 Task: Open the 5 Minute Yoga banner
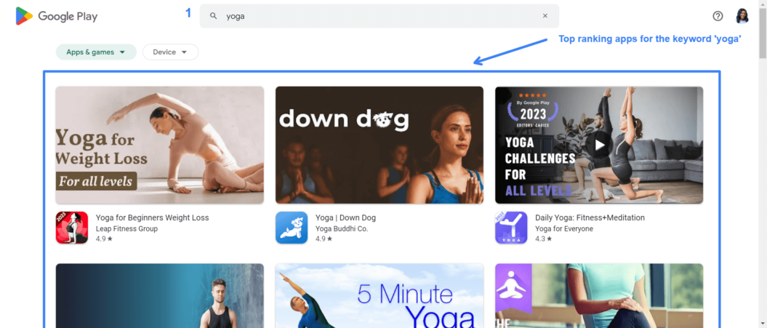(x=379, y=296)
